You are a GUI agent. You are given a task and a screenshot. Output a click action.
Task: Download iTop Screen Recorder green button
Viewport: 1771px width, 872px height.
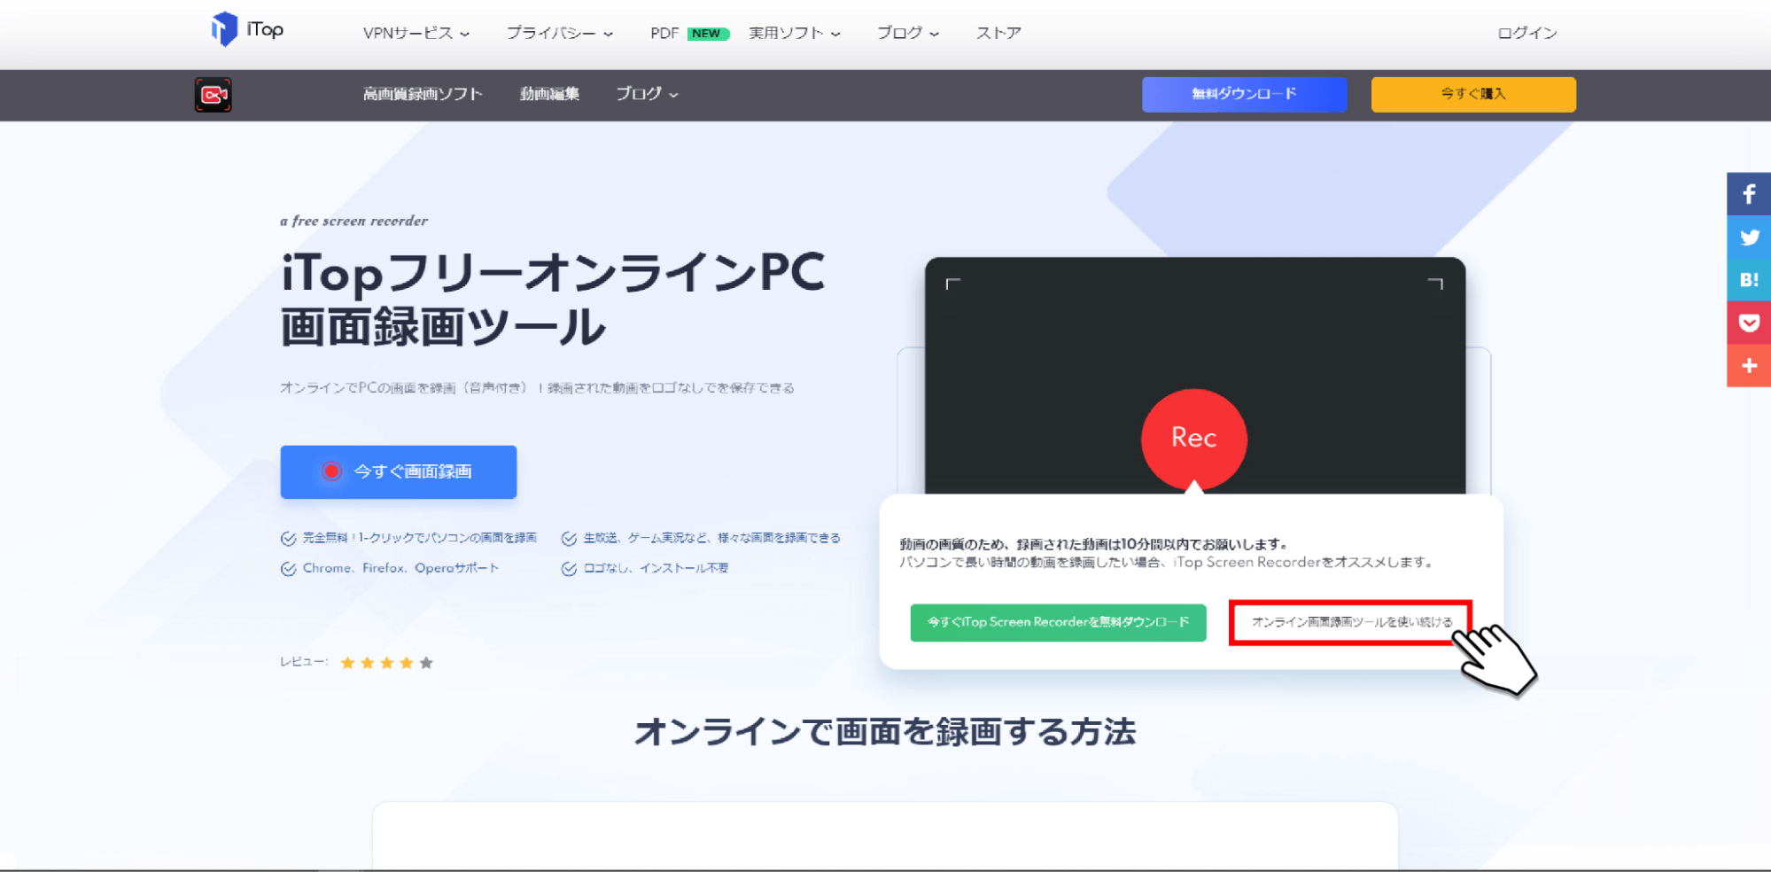coord(1058,622)
